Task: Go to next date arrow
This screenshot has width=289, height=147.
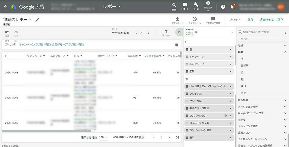Action: (x=148, y=33)
